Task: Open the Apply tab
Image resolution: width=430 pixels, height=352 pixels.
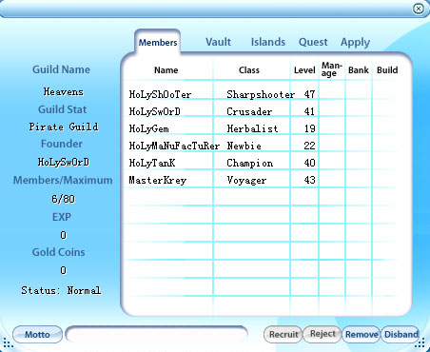Action: (355, 42)
